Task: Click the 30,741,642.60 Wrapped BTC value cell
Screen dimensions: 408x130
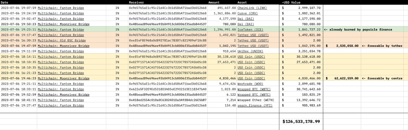Action: (301, 89)
